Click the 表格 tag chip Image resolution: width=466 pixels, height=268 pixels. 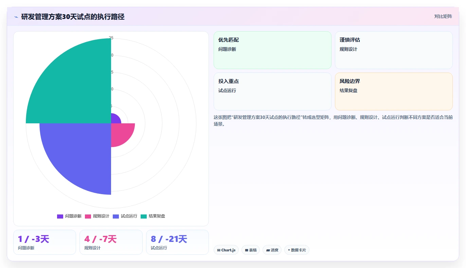click(251, 250)
